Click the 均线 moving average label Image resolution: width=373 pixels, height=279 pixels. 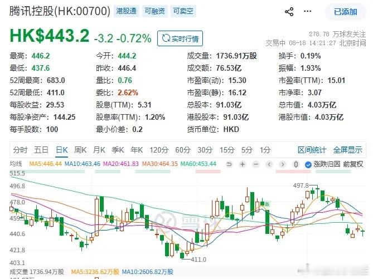pos(16,164)
